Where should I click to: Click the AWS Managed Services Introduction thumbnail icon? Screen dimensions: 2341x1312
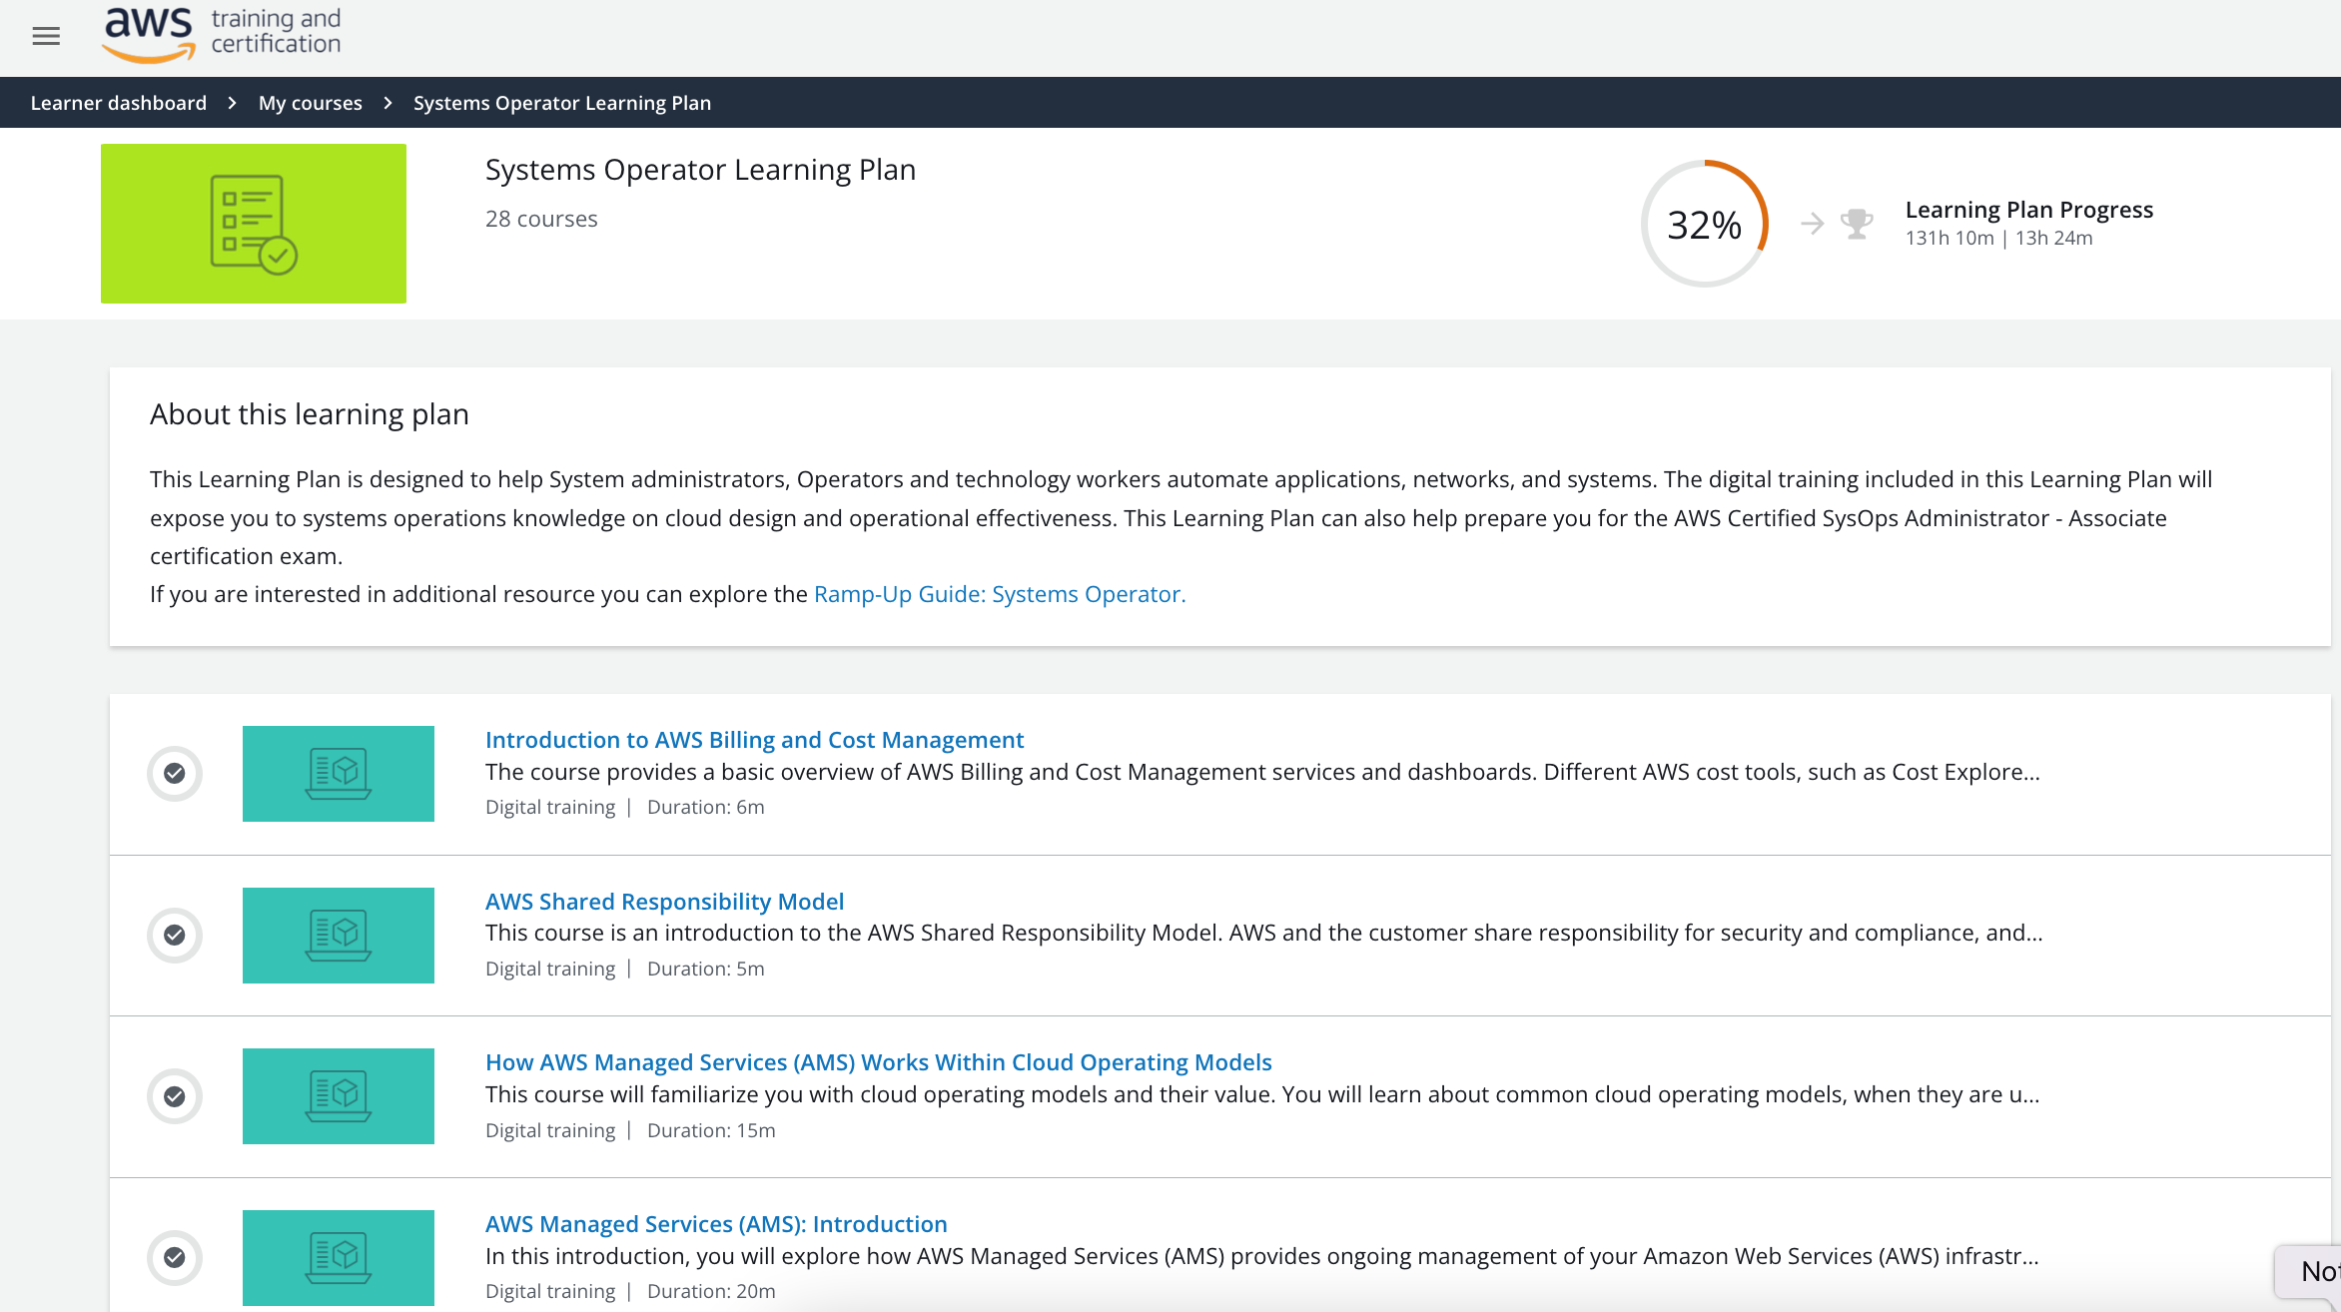tap(340, 1256)
